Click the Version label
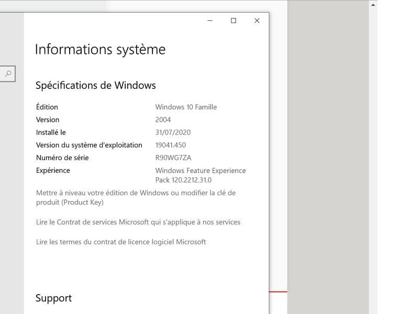The height and width of the screenshot is (314, 419). [x=48, y=120]
